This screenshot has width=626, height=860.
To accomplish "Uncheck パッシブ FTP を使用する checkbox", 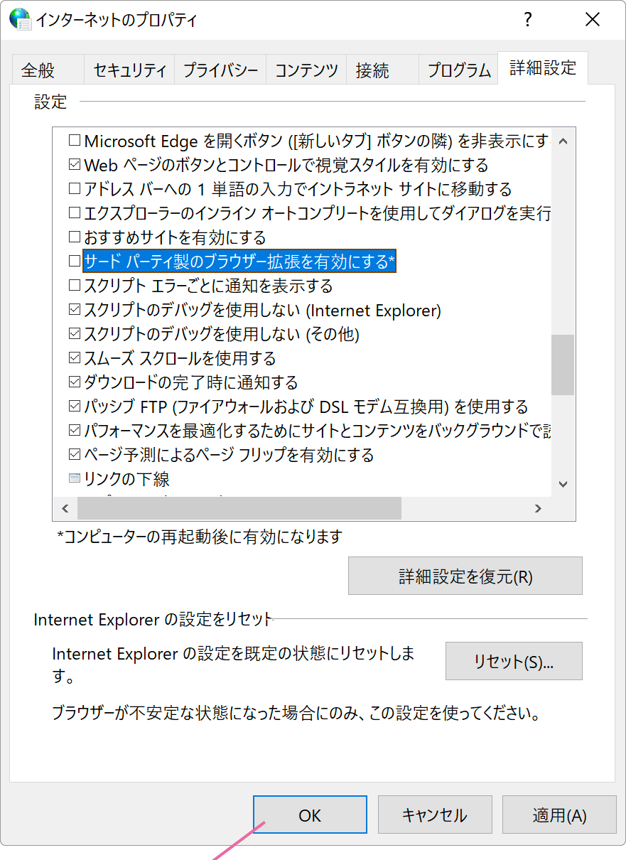I will 74,407.
